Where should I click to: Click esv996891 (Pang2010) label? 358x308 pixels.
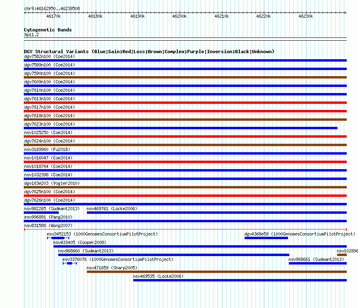coord(48,217)
